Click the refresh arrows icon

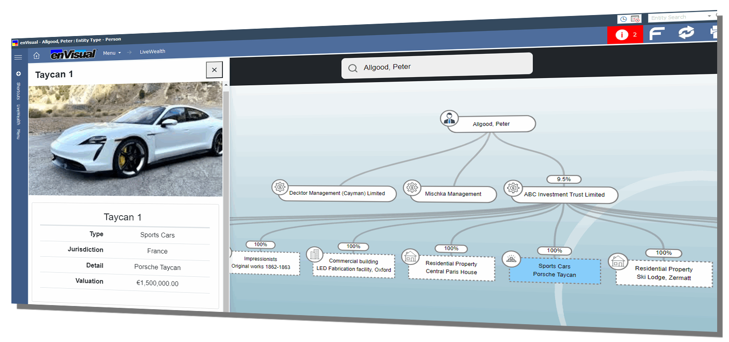click(x=686, y=32)
